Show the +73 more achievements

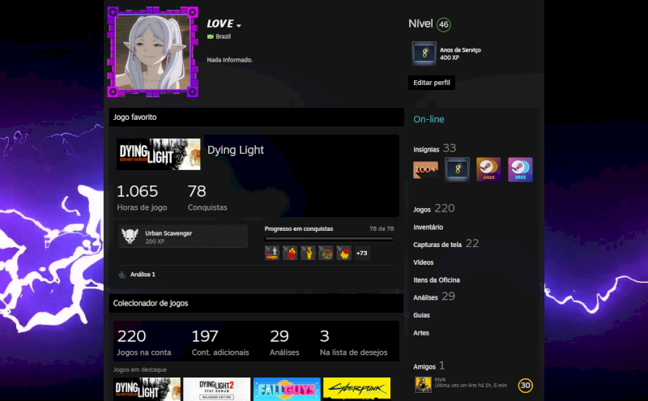361,253
